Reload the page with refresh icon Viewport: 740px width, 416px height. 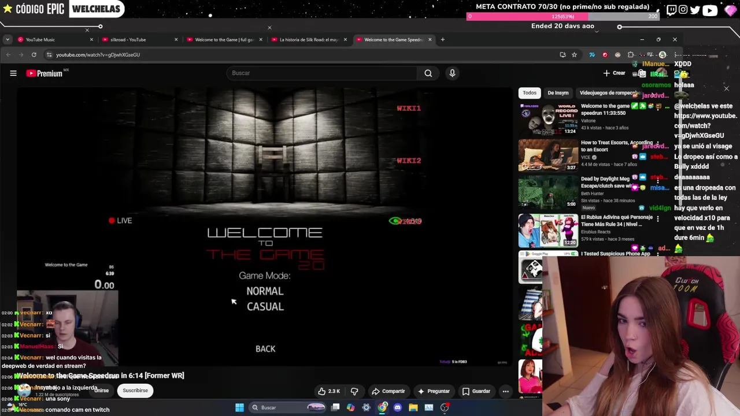point(34,55)
